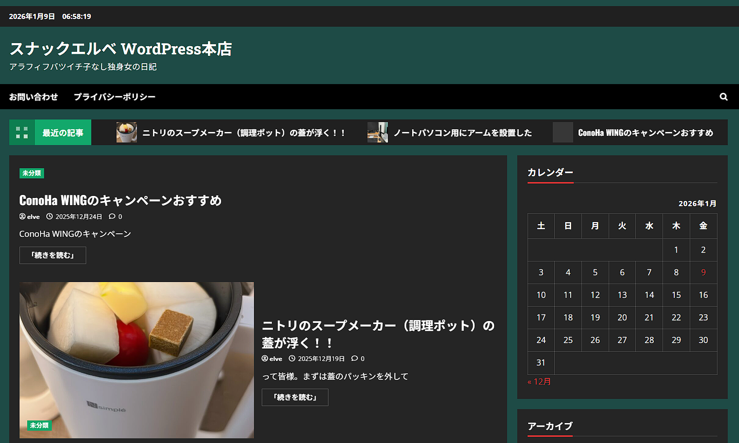Viewport: 739px width, 443px height.
Task: Open the site title スナックエルベ WordPress本店
Action: click(x=121, y=49)
